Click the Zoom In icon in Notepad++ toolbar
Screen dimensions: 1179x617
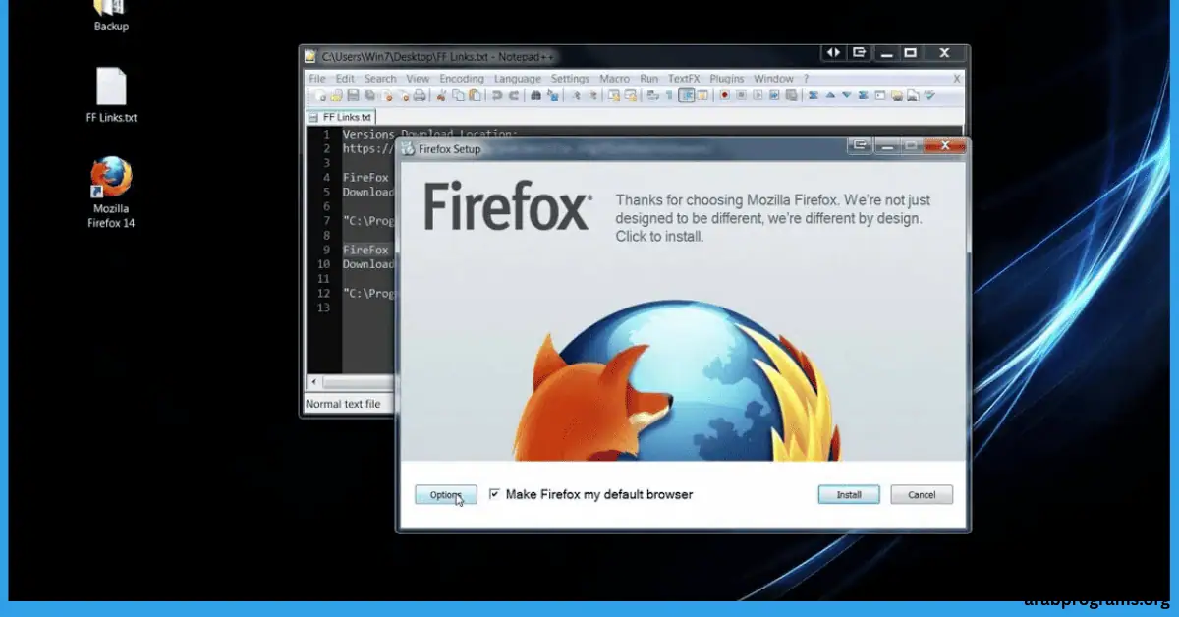[576, 95]
